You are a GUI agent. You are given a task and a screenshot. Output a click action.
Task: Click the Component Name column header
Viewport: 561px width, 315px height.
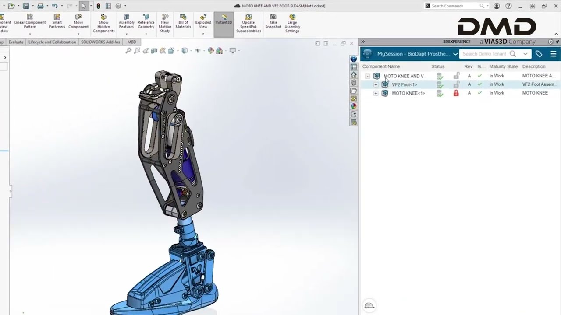point(381,66)
